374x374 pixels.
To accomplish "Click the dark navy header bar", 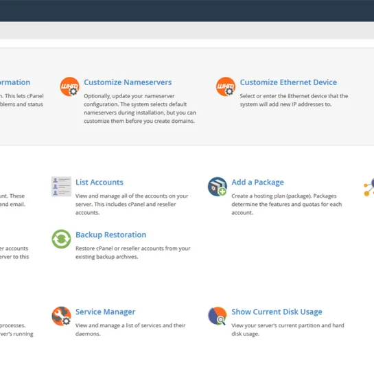I will pos(187,11).
